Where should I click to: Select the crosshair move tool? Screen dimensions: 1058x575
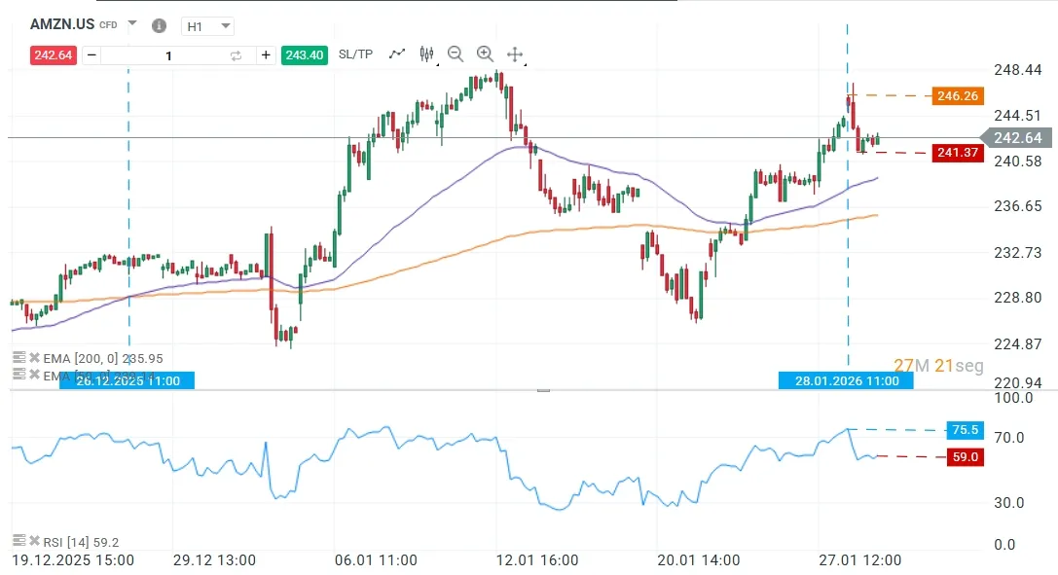(x=515, y=54)
